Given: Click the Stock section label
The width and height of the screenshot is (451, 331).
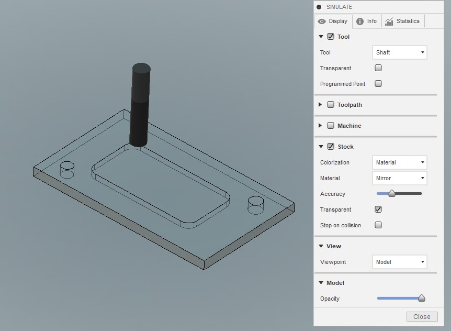Looking at the screenshot, I should coord(345,147).
